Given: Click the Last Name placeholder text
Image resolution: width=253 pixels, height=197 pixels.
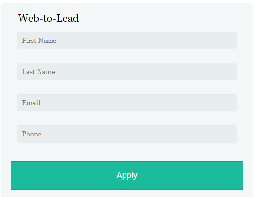Looking at the screenshot, I should [x=39, y=72].
